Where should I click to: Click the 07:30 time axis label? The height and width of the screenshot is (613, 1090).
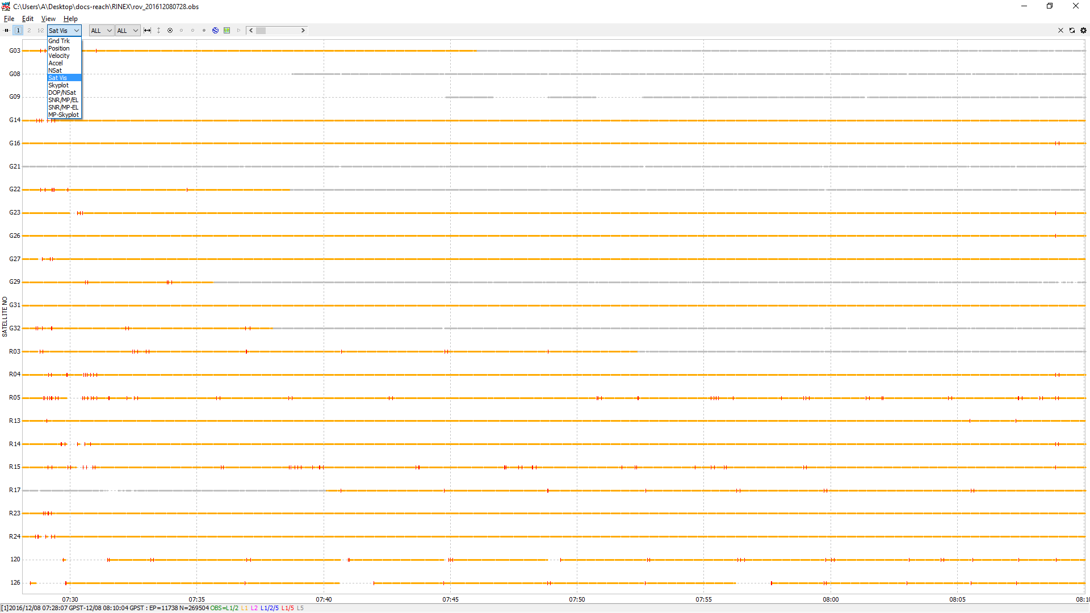[70, 599]
